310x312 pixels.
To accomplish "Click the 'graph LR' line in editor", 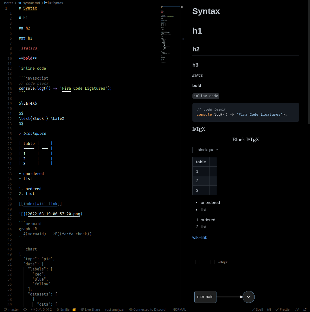I will 28,229.
